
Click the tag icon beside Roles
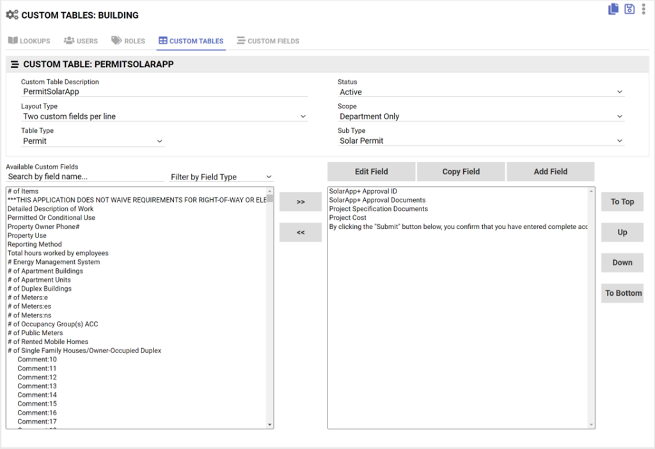[x=115, y=40]
